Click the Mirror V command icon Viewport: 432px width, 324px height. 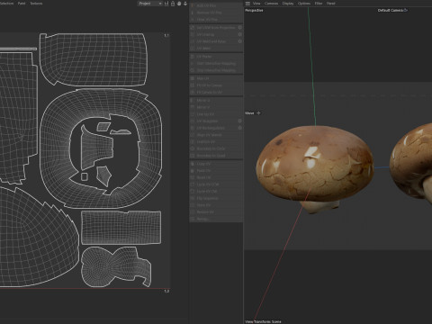coord(193,107)
